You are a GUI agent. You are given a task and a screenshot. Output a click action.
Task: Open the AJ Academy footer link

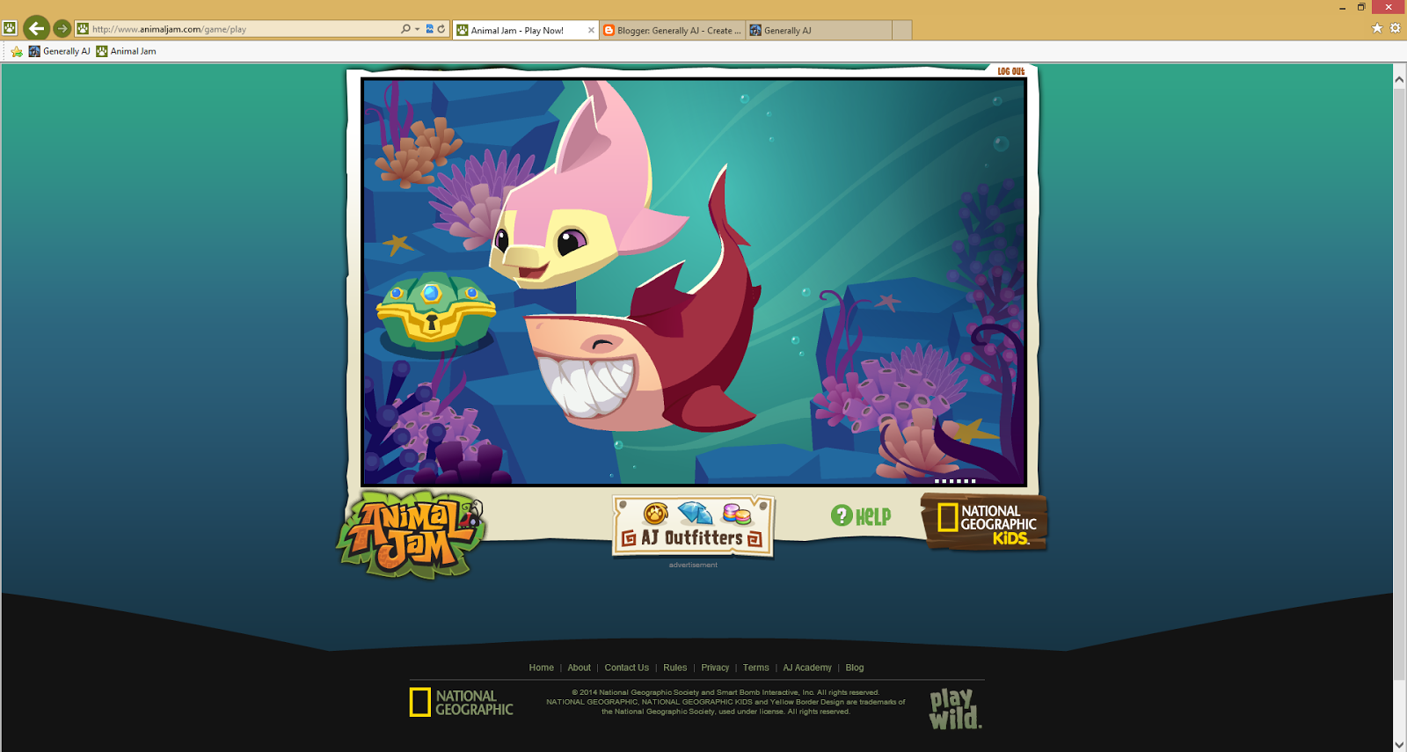(x=807, y=668)
